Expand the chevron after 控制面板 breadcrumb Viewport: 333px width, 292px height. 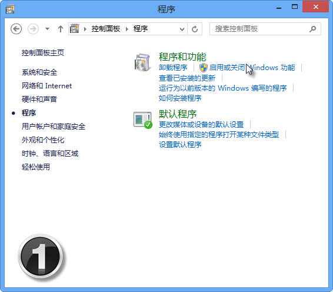tap(127, 29)
